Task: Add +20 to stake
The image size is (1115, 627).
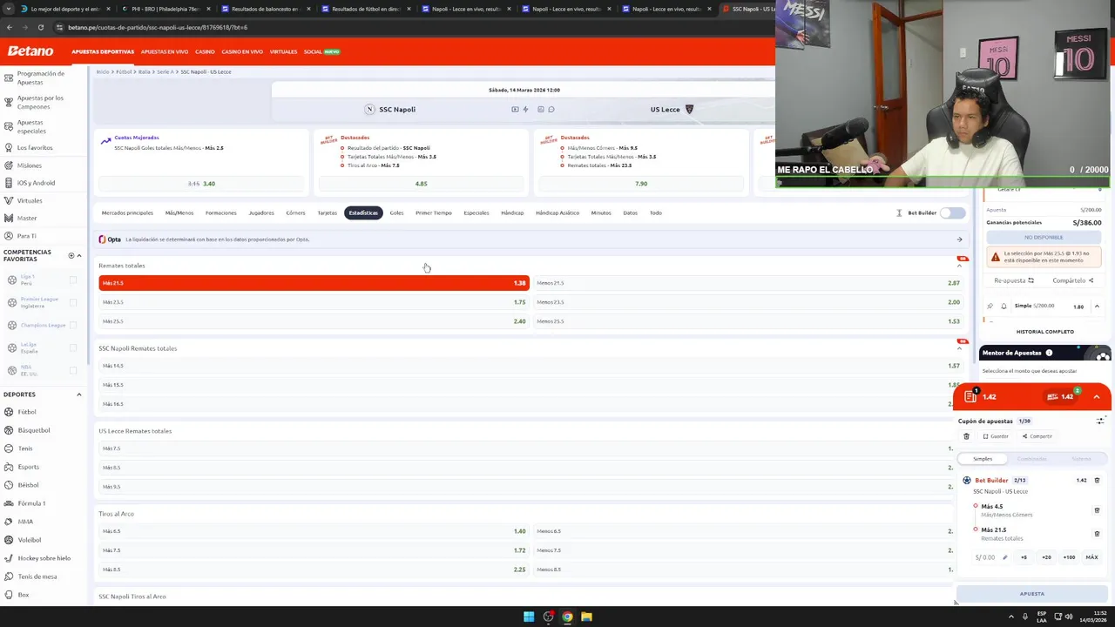Action: point(1046,557)
